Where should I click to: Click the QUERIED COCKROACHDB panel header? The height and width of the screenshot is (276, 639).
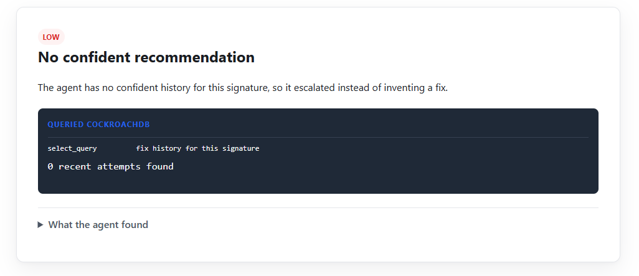point(98,125)
